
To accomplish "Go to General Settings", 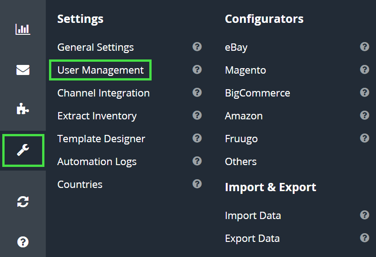I will pyautogui.click(x=95, y=48).
